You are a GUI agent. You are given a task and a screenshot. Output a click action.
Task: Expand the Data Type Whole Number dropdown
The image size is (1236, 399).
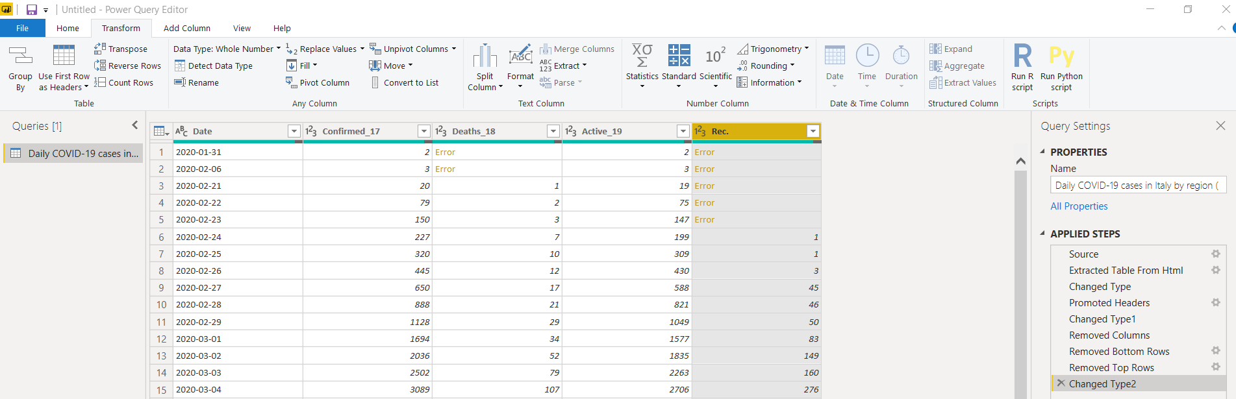click(x=279, y=49)
